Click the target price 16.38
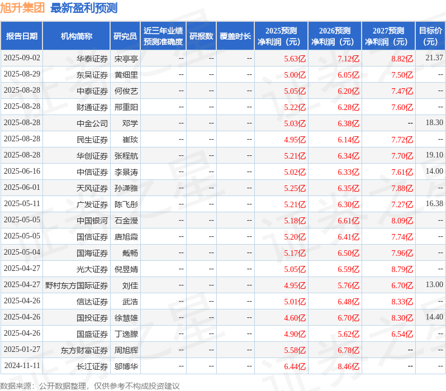This screenshot has width=446, height=391. click(434, 204)
